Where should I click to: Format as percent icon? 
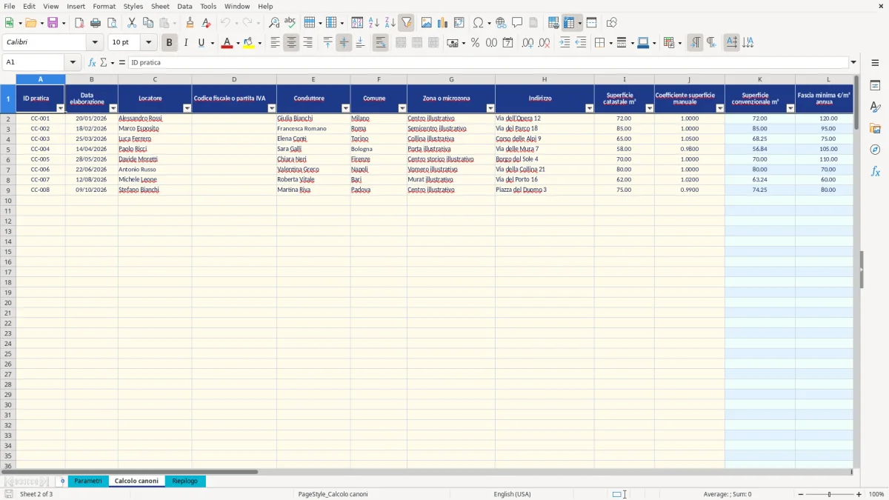pyautogui.click(x=475, y=43)
